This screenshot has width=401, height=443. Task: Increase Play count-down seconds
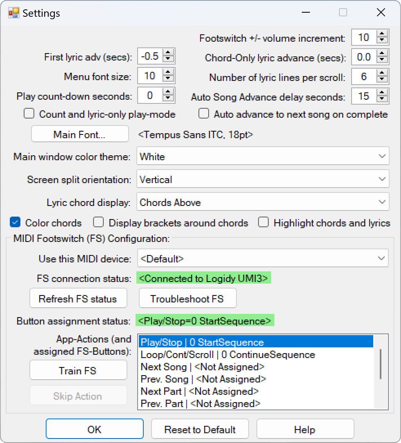point(168,92)
